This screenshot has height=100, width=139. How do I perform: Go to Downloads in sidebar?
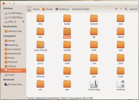(13, 54)
